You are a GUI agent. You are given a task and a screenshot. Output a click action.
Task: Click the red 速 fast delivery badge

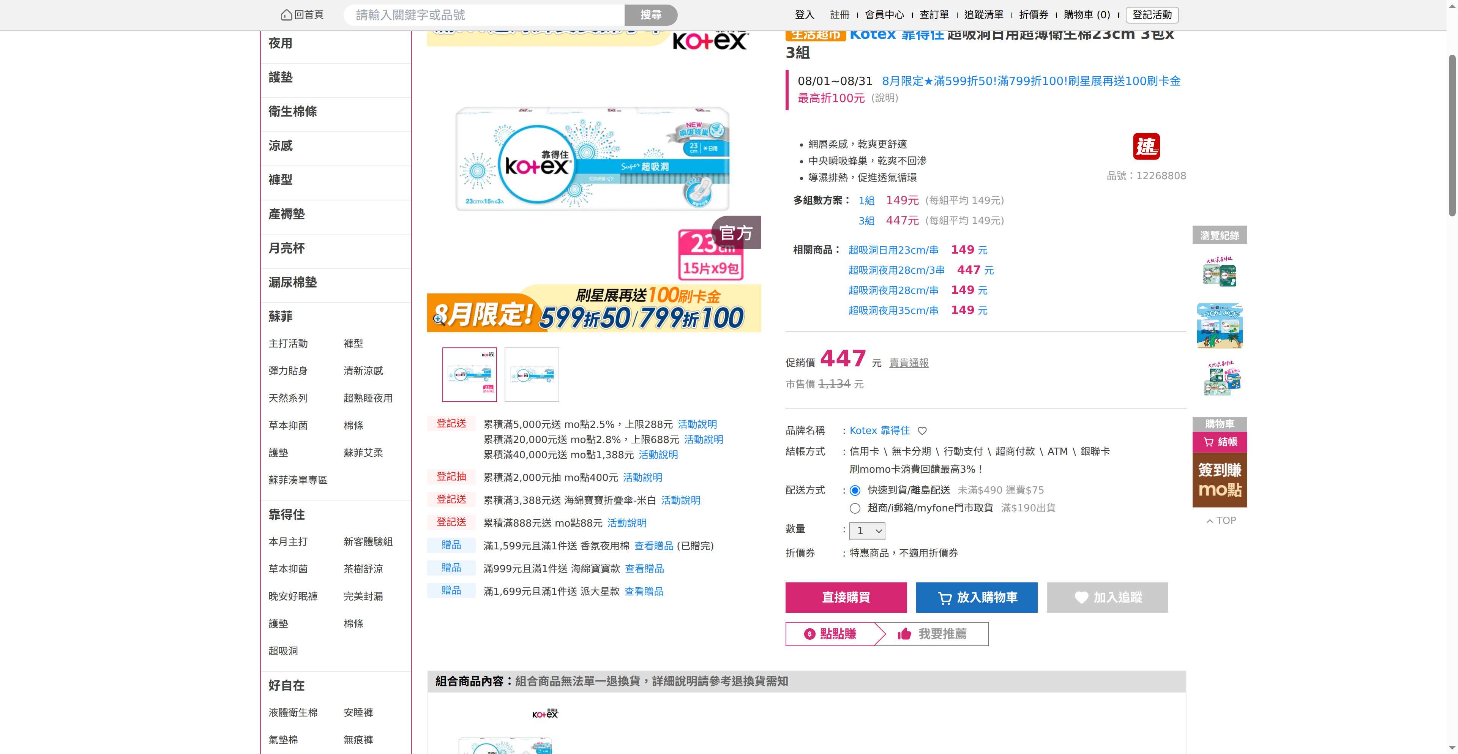1146,147
